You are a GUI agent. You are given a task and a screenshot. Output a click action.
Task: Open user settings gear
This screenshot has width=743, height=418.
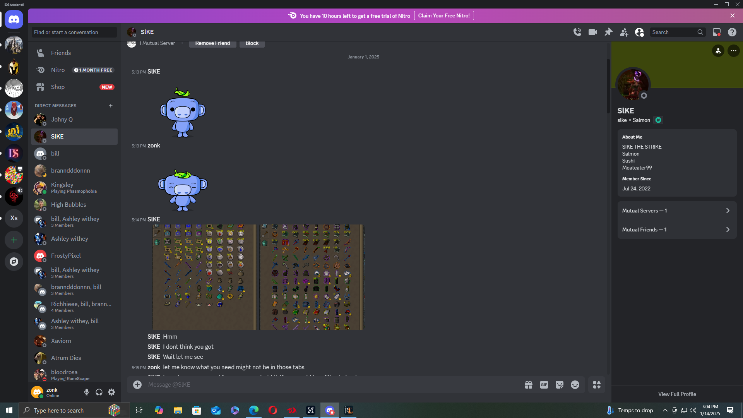click(111, 392)
